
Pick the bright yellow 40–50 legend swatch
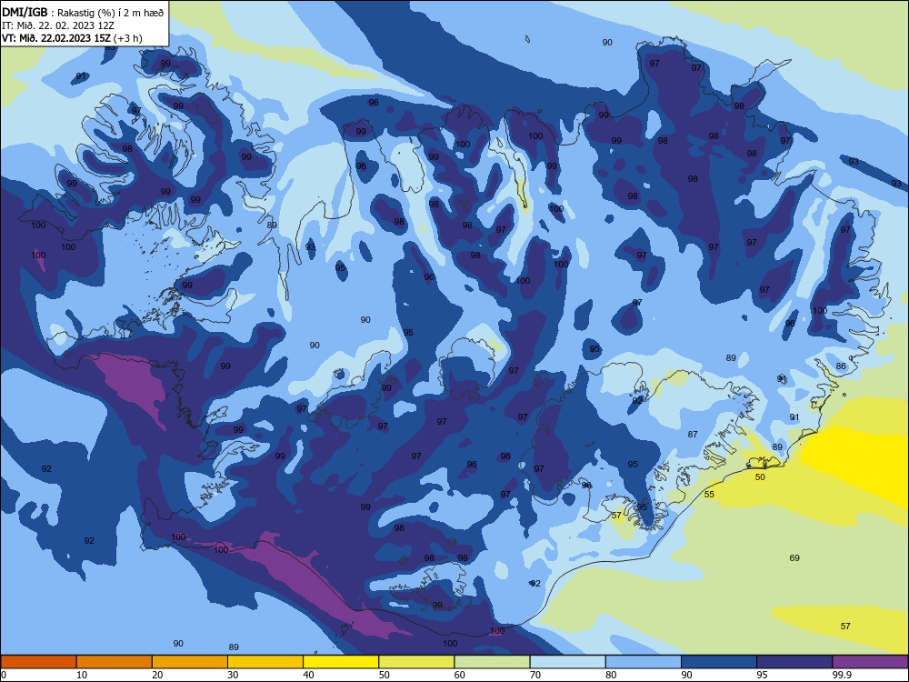[341, 662]
